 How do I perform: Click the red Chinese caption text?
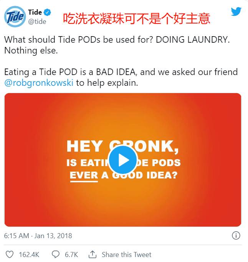click(137, 18)
